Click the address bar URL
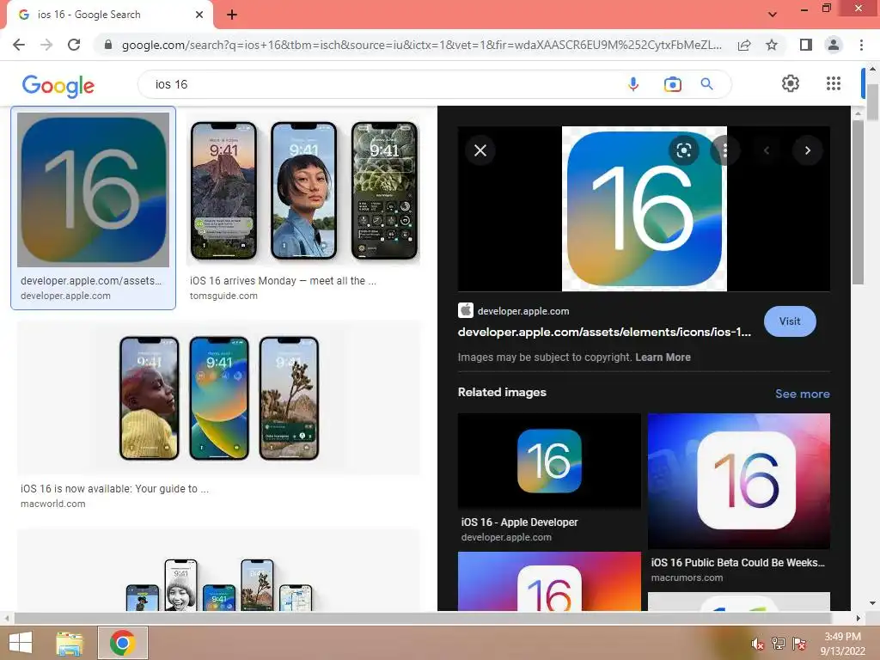 [x=421, y=45]
